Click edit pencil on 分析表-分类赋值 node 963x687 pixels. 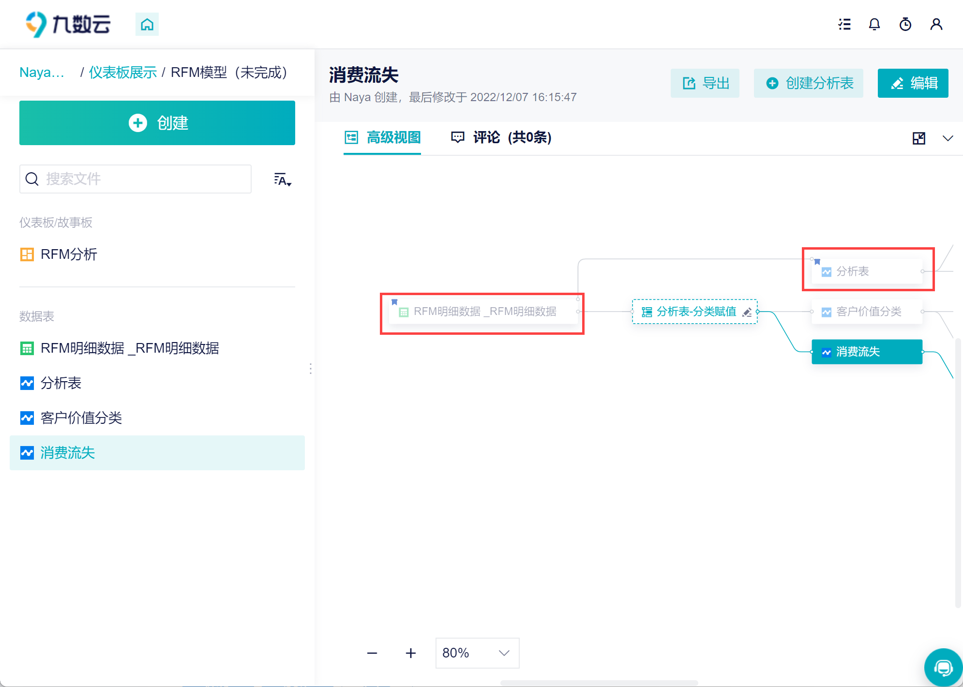[x=747, y=312]
